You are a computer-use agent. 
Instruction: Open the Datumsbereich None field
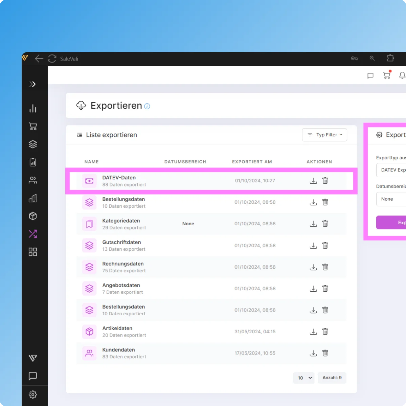(x=391, y=199)
